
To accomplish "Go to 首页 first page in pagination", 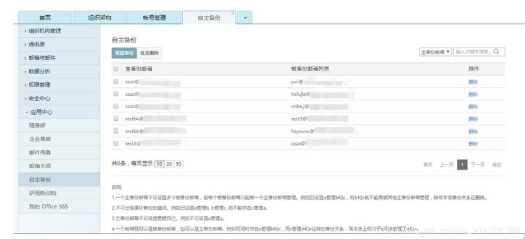I will pyautogui.click(x=428, y=165).
